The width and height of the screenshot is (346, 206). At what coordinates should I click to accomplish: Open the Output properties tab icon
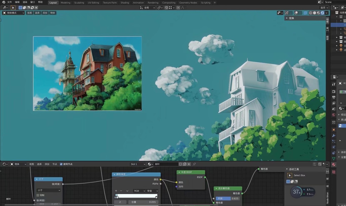[334, 97]
